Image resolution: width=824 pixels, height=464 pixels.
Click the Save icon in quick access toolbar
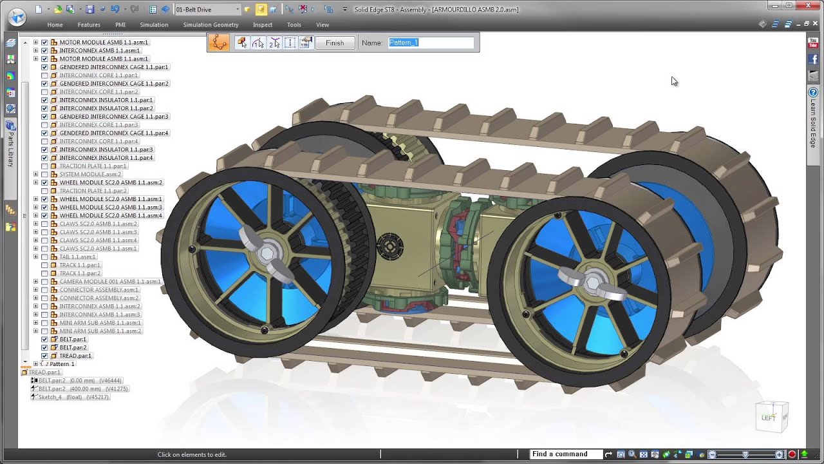coord(90,9)
